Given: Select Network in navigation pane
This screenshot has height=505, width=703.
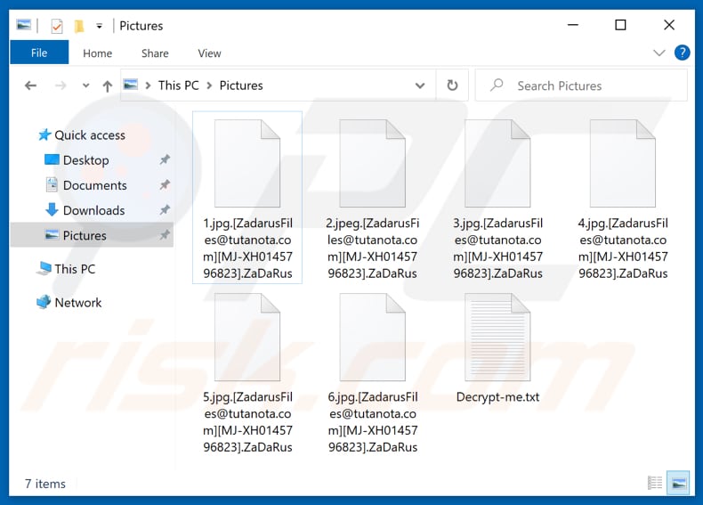Looking at the screenshot, I should pos(78,303).
